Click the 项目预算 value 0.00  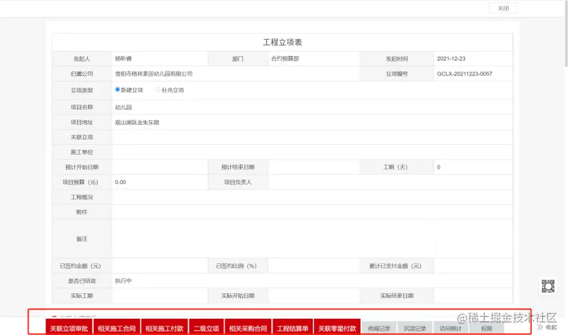click(120, 182)
